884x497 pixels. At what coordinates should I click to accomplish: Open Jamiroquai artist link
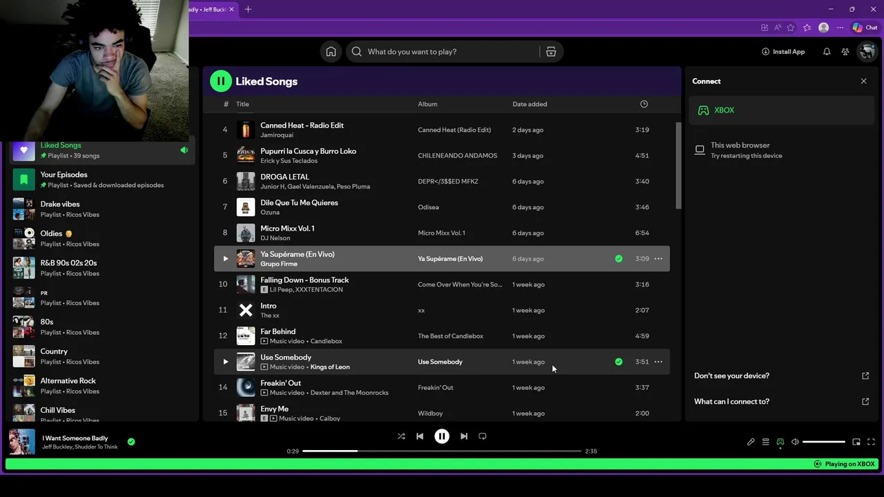[277, 135]
